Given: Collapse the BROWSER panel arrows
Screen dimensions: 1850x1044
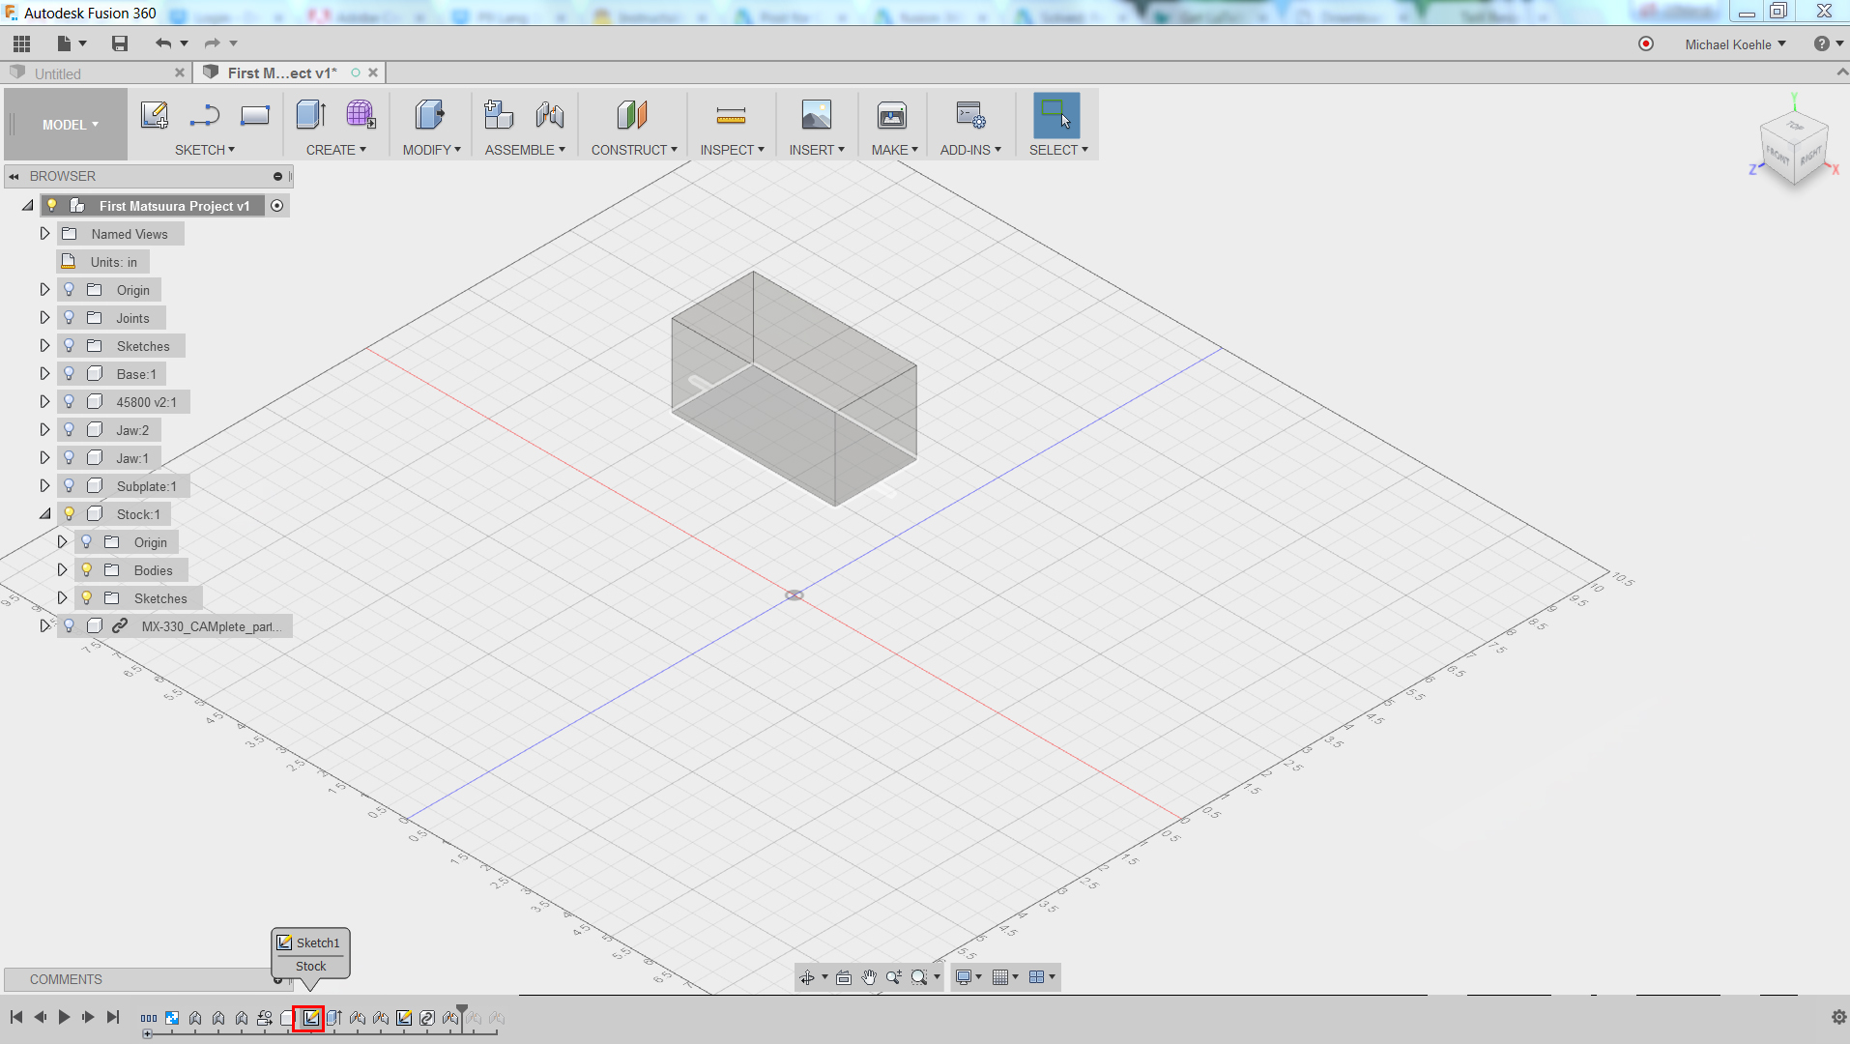Looking at the screenshot, I should tap(14, 176).
